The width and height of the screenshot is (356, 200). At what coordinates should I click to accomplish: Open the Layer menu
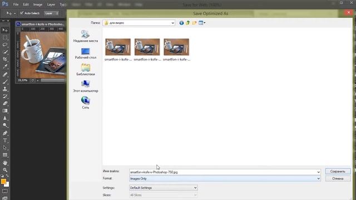(51, 4)
